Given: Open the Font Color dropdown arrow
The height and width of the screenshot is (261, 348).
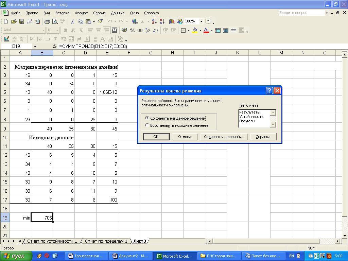Looking at the screenshot, I should click(x=212, y=30).
